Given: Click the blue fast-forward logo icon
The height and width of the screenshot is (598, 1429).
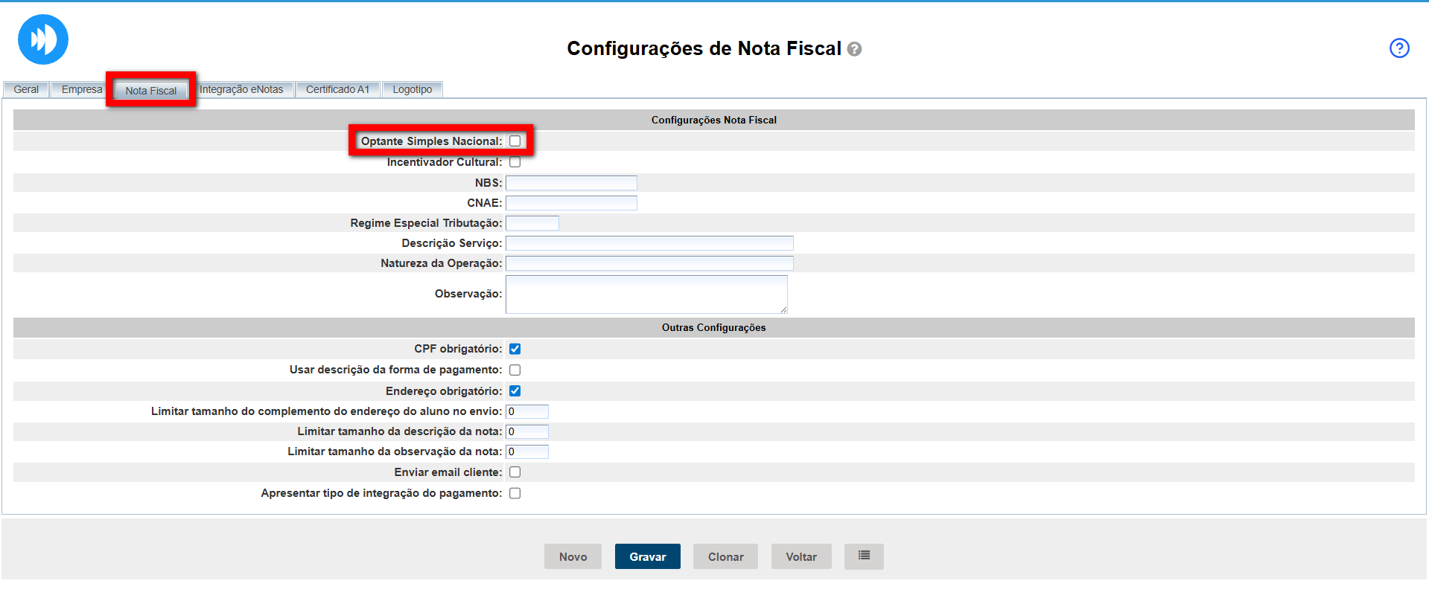Looking at the screenshot, I should click(x=43, y=39).
